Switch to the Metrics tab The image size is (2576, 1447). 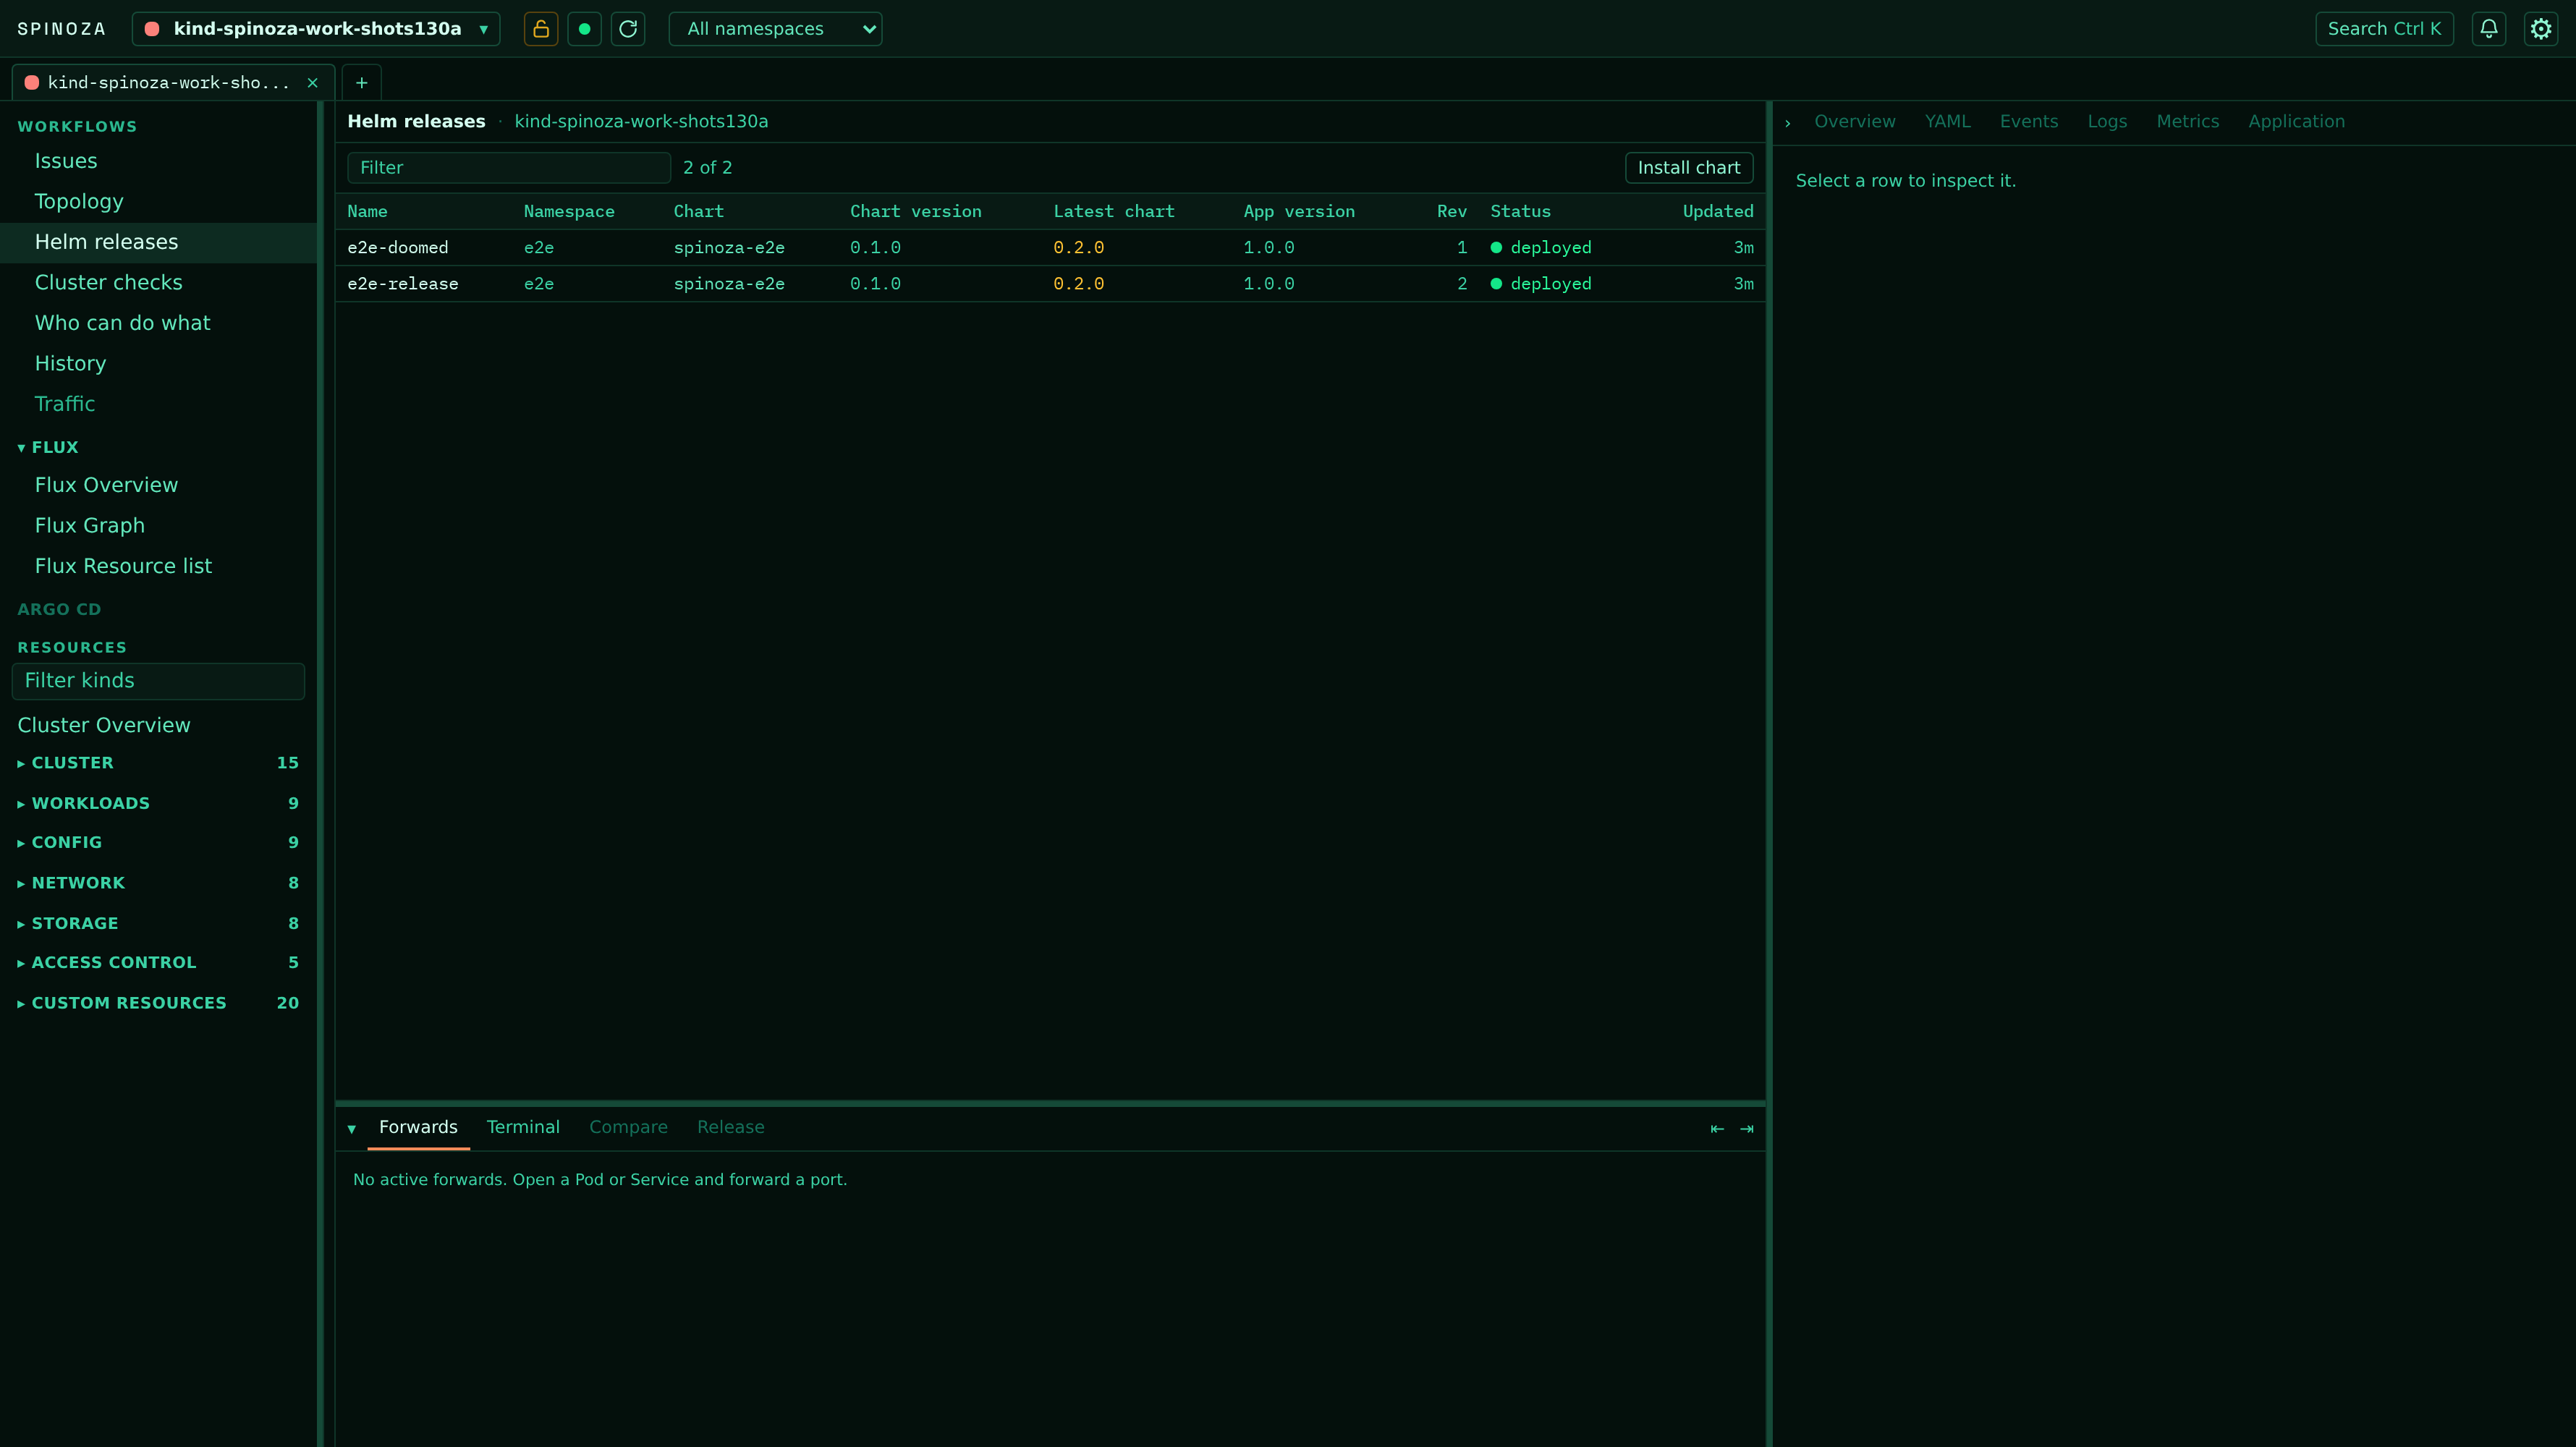coord(2187,122)
